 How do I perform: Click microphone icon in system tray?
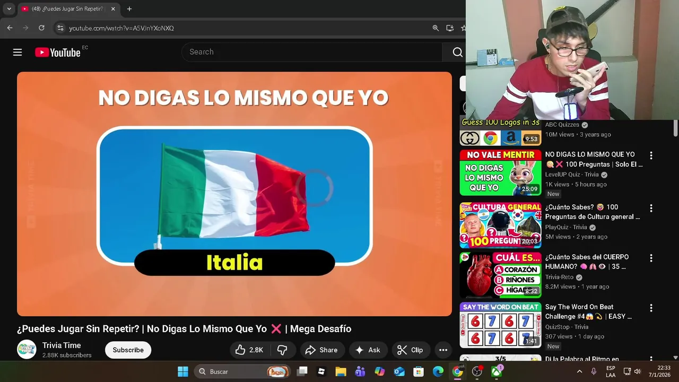tap(594, 371)
